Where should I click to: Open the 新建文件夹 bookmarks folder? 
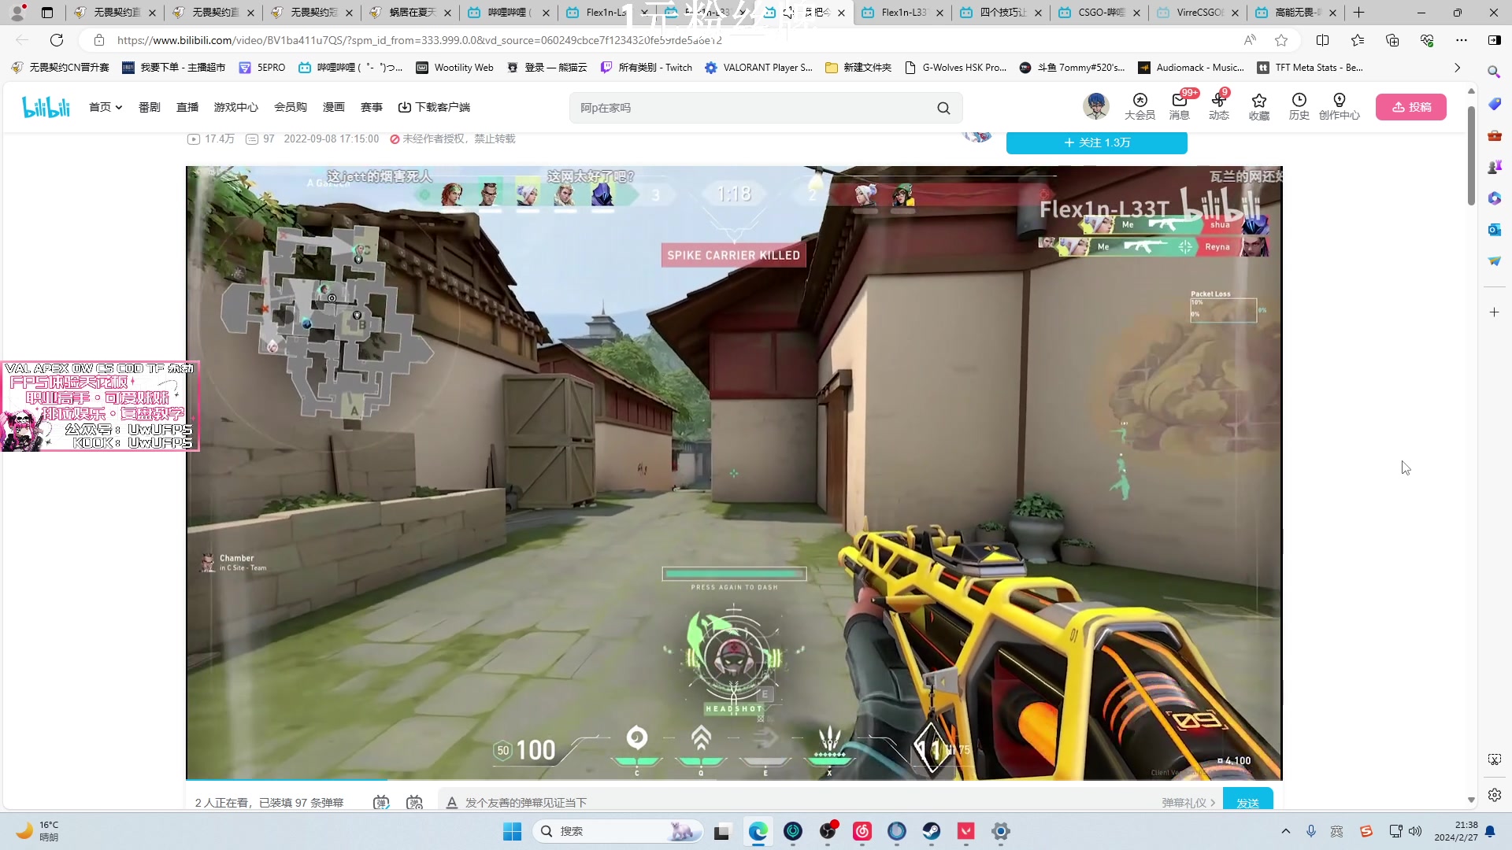858,68
